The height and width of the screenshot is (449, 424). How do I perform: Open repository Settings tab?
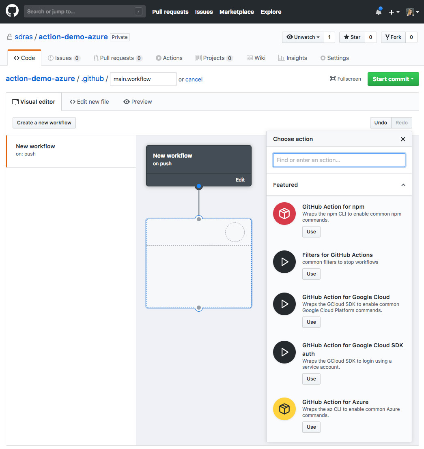pyautogui.click(x=334, y=58)
